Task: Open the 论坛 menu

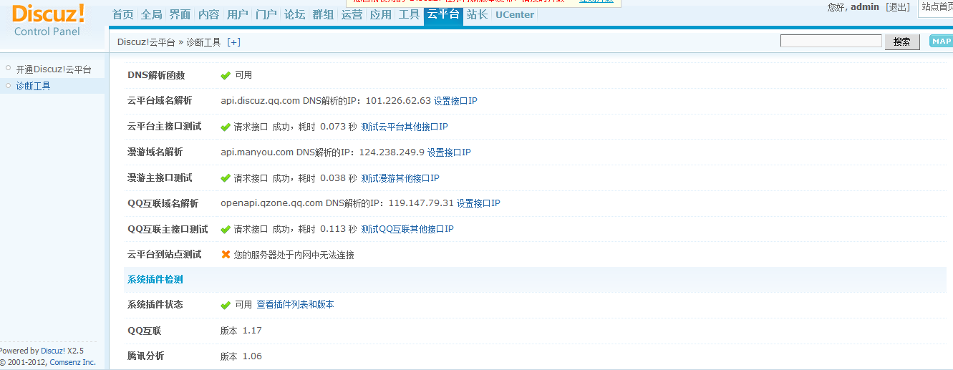Action: click(295, 14)
